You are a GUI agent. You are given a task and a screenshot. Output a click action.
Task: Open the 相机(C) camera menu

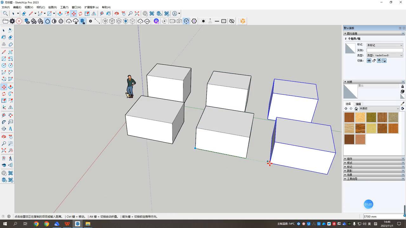[x=41, y=7]
